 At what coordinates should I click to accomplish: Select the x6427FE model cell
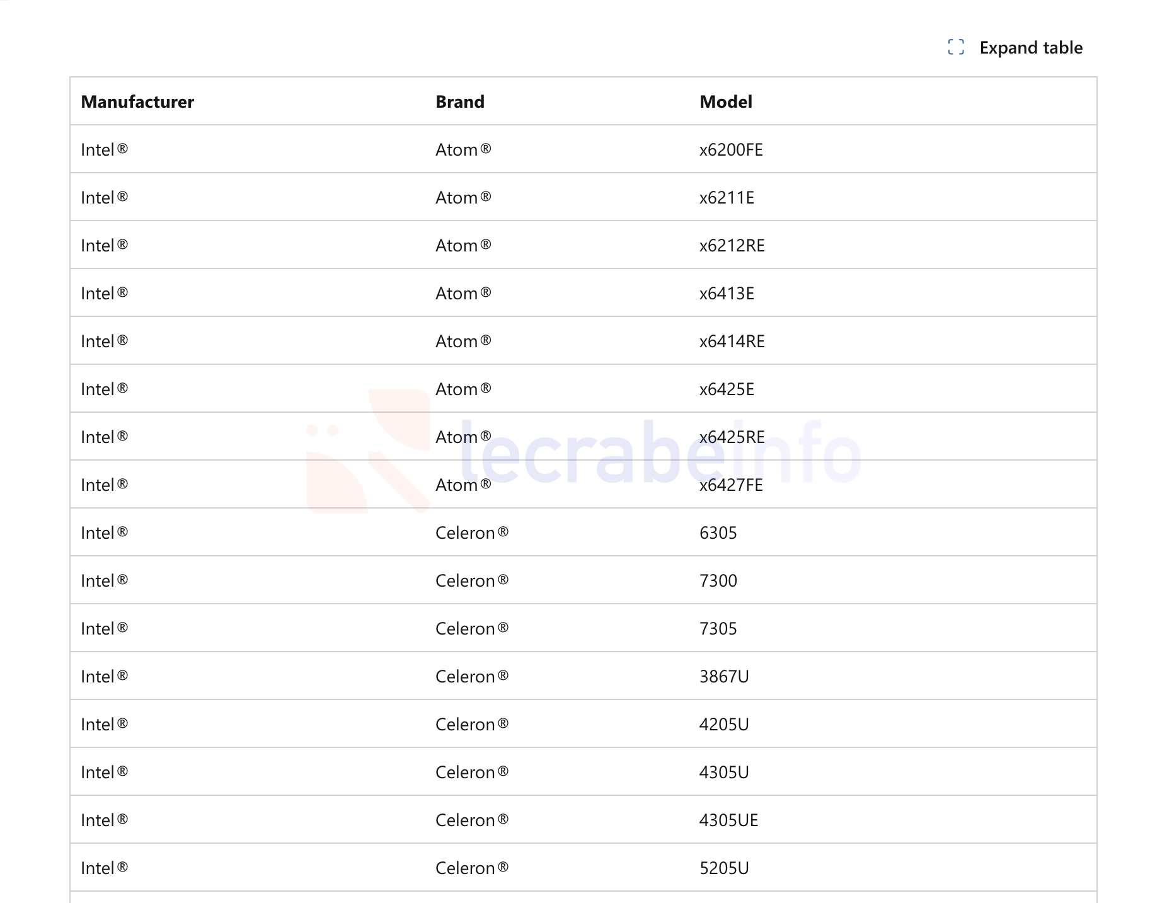coord(730,485)
